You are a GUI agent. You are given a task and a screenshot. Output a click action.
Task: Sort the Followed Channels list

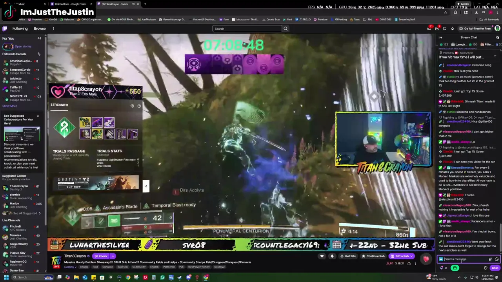pos(39,54)
